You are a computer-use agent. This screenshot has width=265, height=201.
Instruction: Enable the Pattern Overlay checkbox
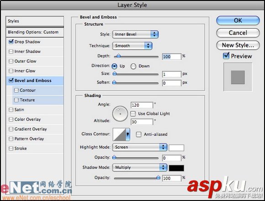pos(11,139)
